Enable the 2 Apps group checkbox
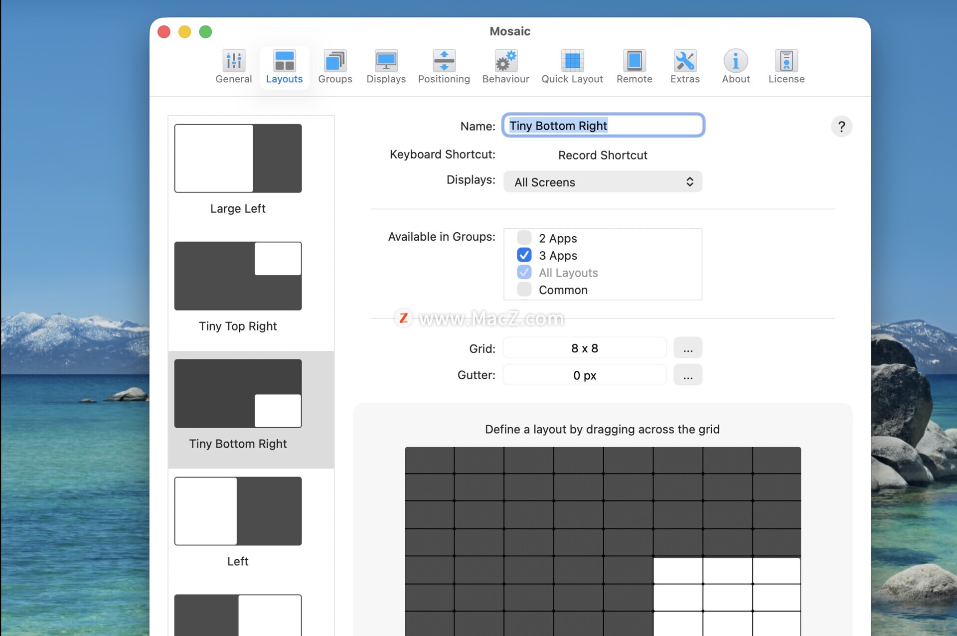This screenshot has height=636, width=957. coord(524,238)
